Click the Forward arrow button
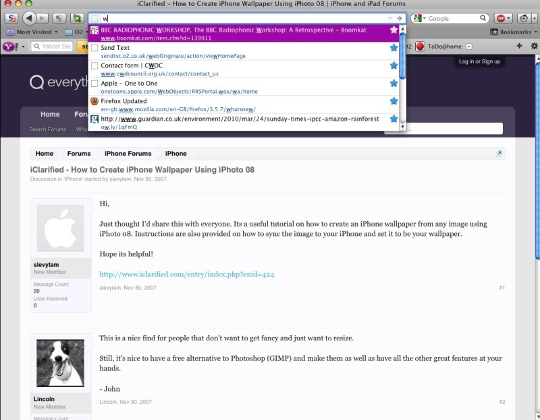 click(43, 18)
